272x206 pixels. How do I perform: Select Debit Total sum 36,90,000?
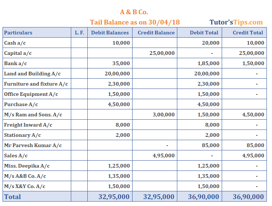click(x=203, y=197)
